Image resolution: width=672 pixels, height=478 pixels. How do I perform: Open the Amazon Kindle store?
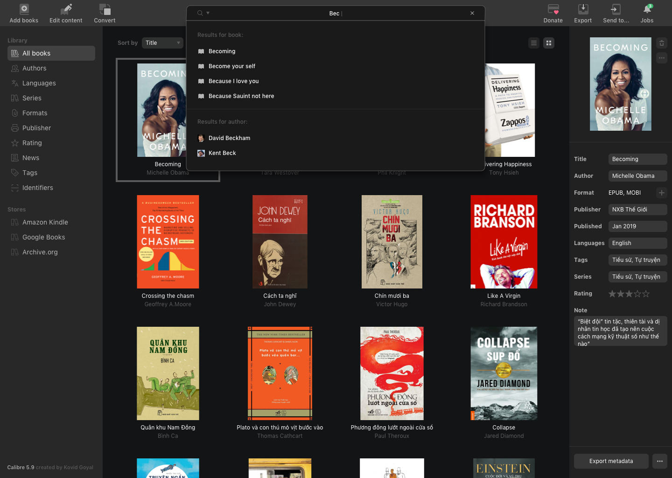point(51,222)
